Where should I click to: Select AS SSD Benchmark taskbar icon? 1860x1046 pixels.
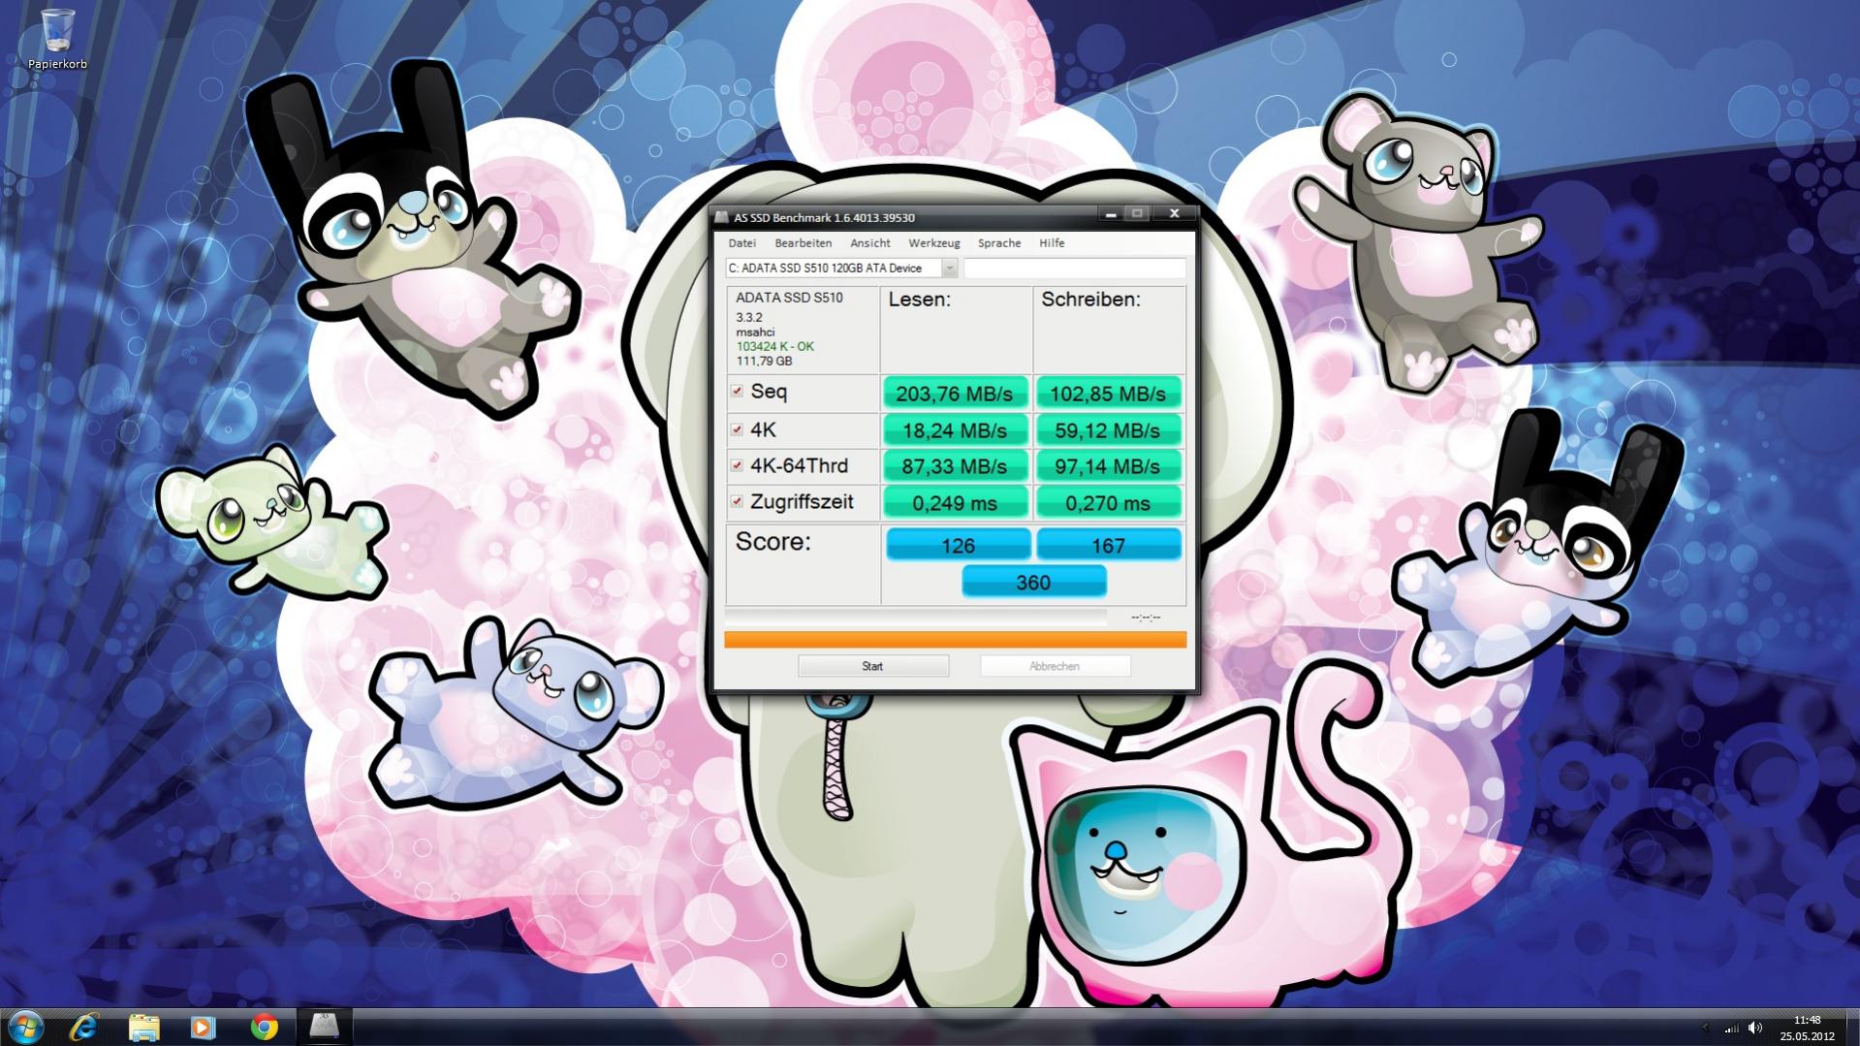click(324, 1027)
